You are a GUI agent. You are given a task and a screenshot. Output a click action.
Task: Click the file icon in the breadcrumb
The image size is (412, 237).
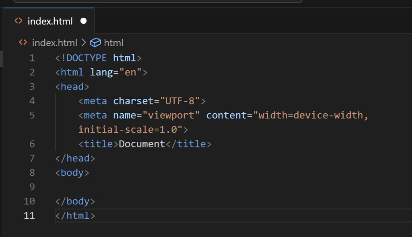pyautogui.click(x=23, y=42)
